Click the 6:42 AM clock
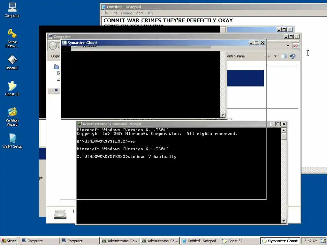 pyautogui.click(x=310, y=241)
